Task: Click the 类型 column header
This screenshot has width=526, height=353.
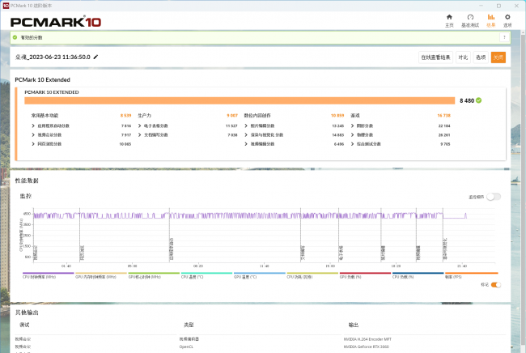Action: [189, 325]
